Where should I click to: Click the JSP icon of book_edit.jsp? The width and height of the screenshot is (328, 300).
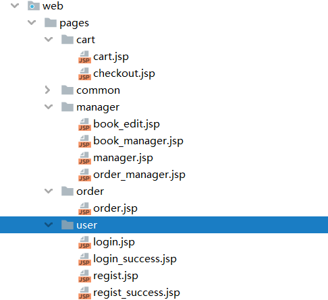click(x=84, y=124)
